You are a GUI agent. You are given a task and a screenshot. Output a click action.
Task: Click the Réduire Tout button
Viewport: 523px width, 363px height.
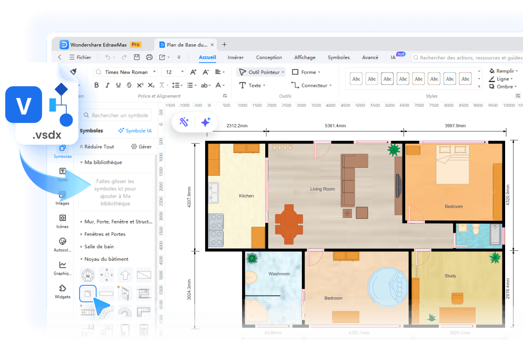[96, 147]
